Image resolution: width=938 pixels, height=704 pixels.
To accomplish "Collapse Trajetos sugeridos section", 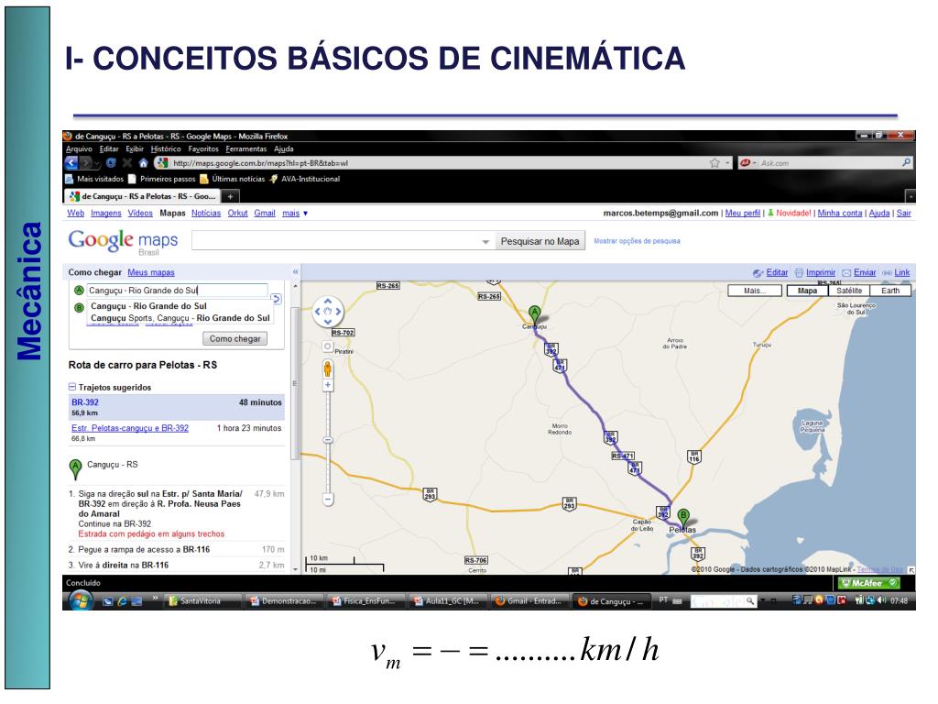I will point(72,388).
